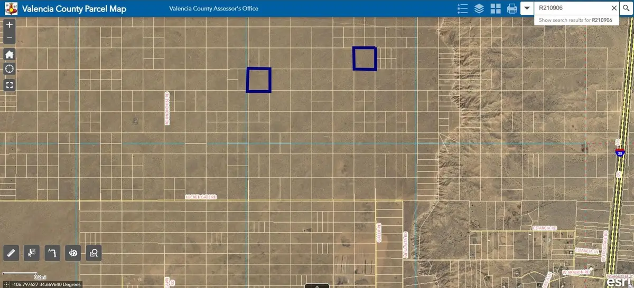This screenshot has width=634, height=288.
Task: Click the Locked Gate Rd label
Action: click(201, 197)
